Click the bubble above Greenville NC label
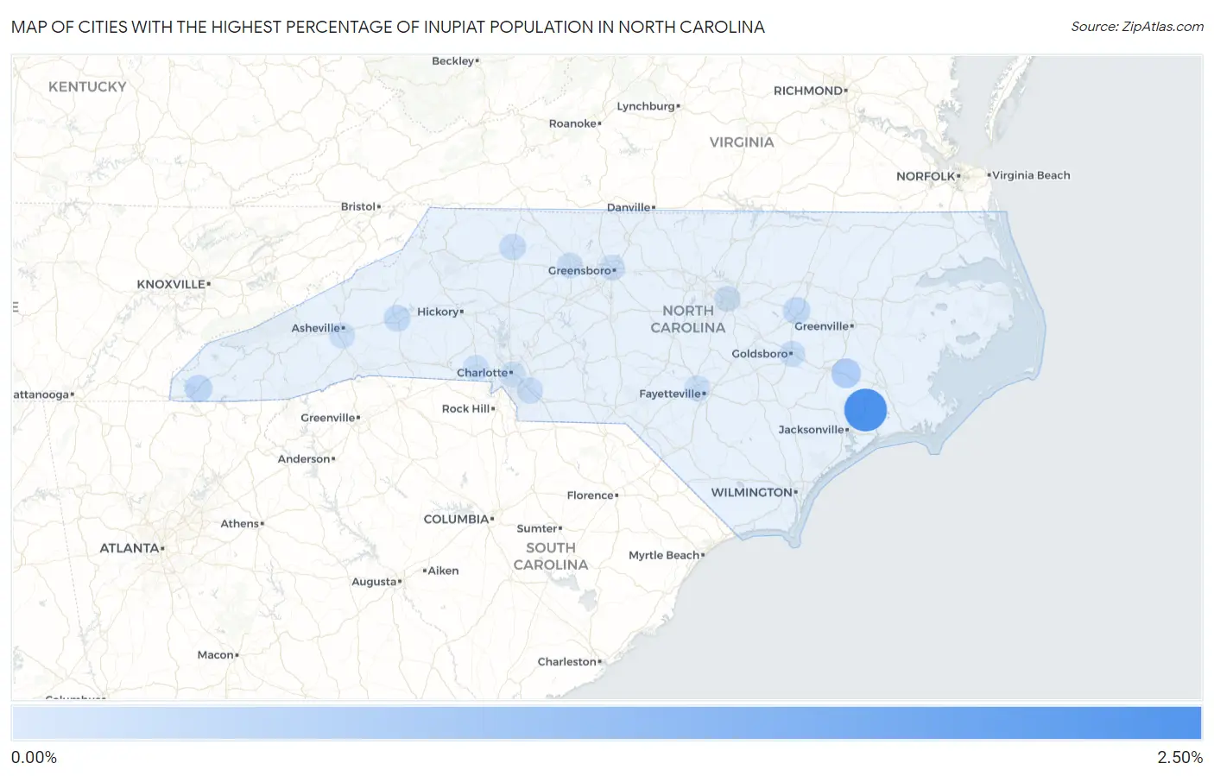Image resolution: width=1214 pixels, height=776 pixels. [x=796, y=310]
